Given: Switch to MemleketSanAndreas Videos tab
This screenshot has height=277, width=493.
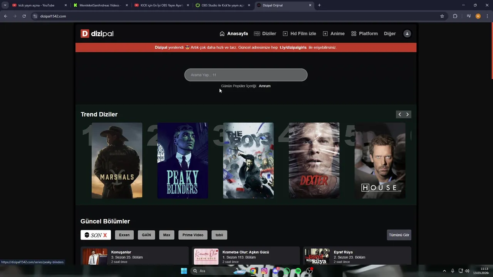Looking at the screenshot, I should pos(100,5).
